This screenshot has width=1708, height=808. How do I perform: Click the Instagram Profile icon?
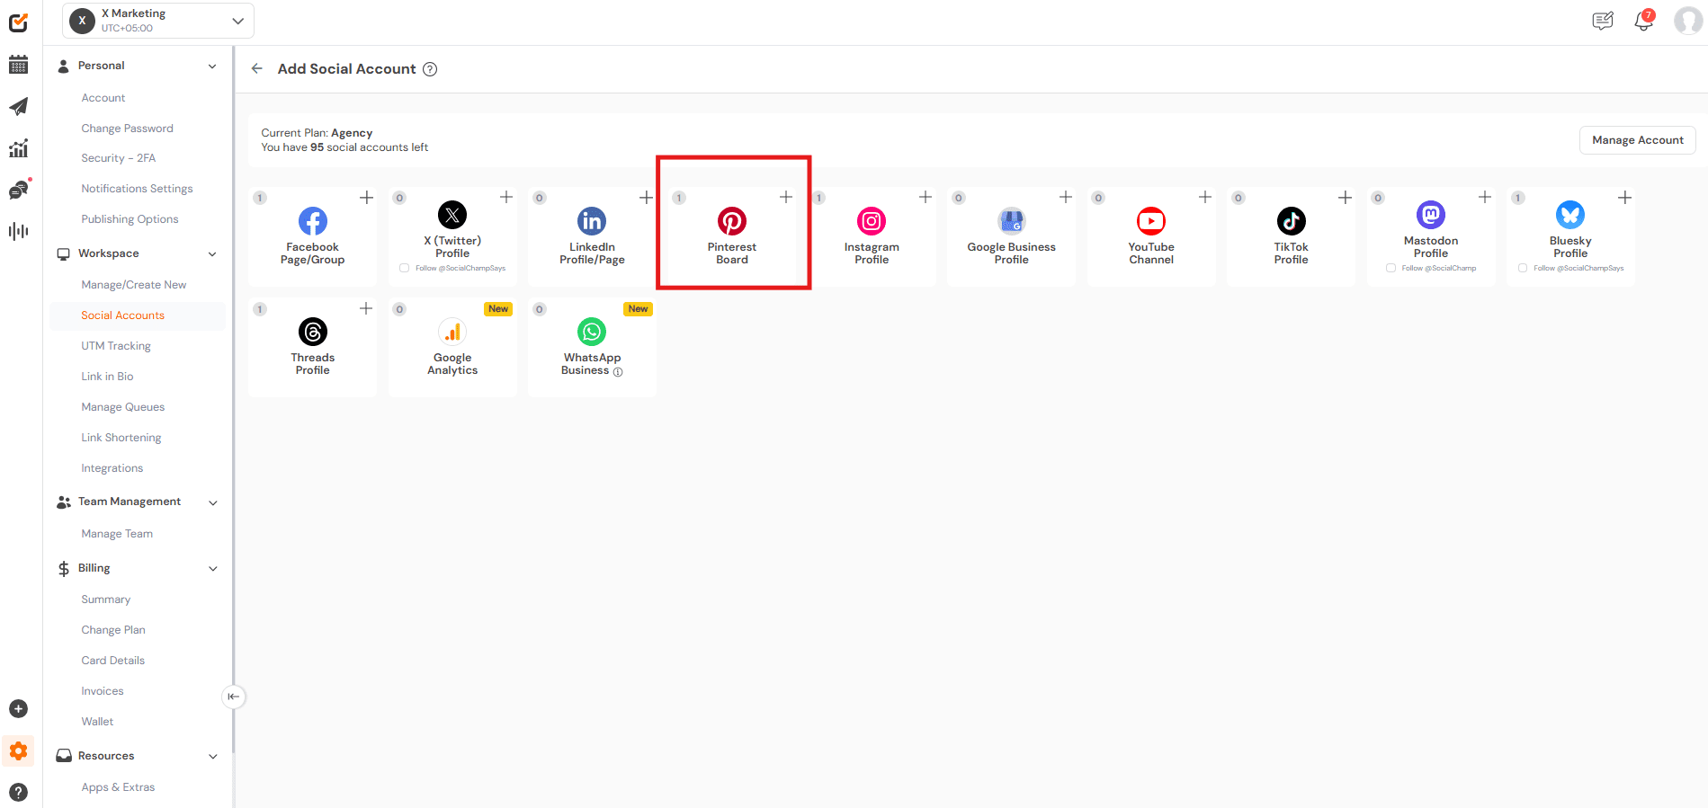871,221
